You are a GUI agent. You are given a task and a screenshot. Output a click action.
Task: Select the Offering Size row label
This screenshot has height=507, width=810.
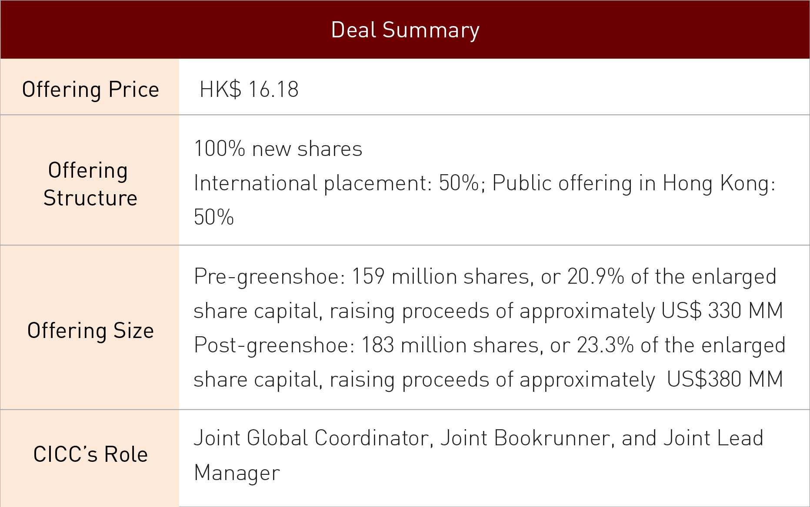pyautogui.click(x=90, y=331)
